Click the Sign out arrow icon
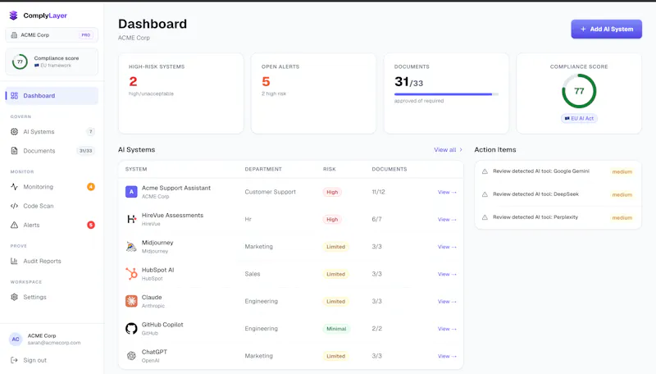The width and height of the screenshot is (656, 374). coord(14,360)
